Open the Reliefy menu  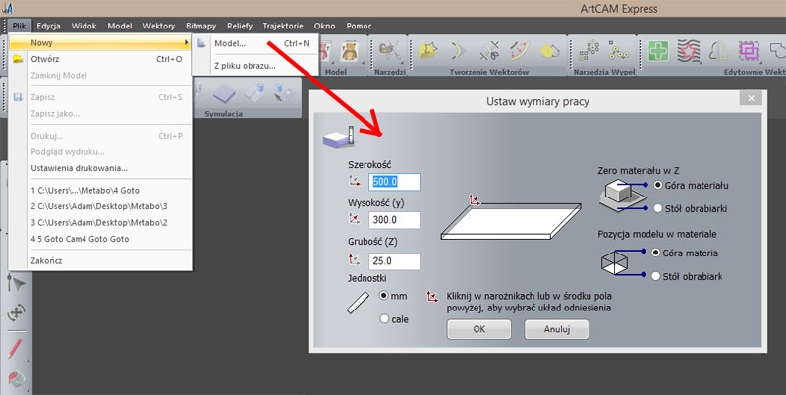click(240, 27)
